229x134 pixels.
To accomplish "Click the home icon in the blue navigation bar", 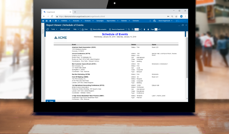I will (x=43, y=21).
